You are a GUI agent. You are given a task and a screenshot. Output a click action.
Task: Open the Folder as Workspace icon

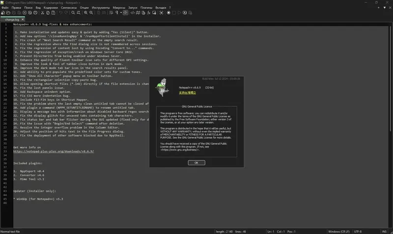(x=154, y=13)
